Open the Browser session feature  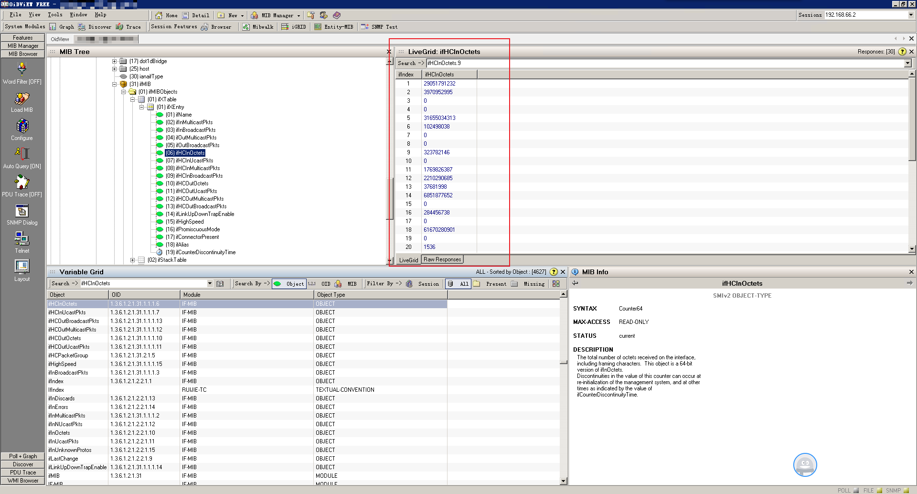(216, 27)
